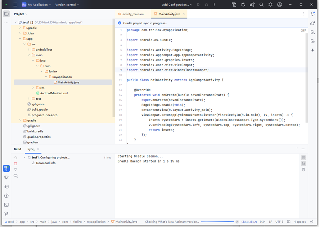319x227 pixels.
Task: Open editor tabs options kebab menu
Action: (x=303, y=14)
